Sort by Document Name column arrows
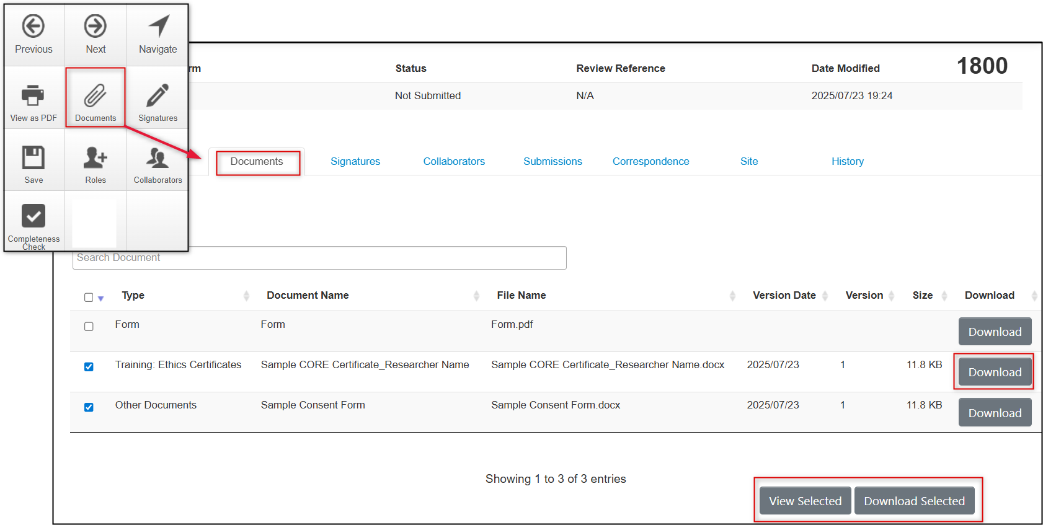Viewport: 1043px width, 525px height. pyautogui.click(x=476, y=296)
